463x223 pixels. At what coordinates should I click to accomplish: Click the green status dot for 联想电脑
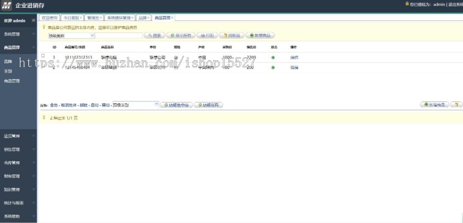click(273, 57)
